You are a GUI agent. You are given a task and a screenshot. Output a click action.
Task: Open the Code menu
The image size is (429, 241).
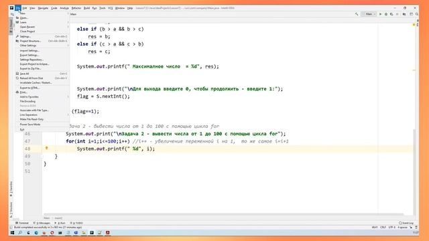click(x=54, y=8)
